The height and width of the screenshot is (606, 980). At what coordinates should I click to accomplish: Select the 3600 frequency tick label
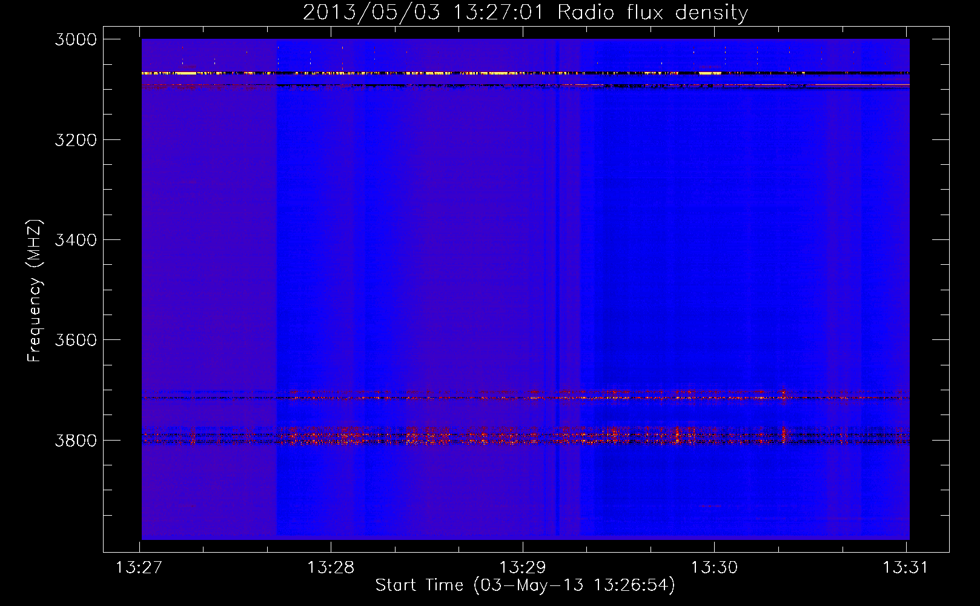point(76,340)
